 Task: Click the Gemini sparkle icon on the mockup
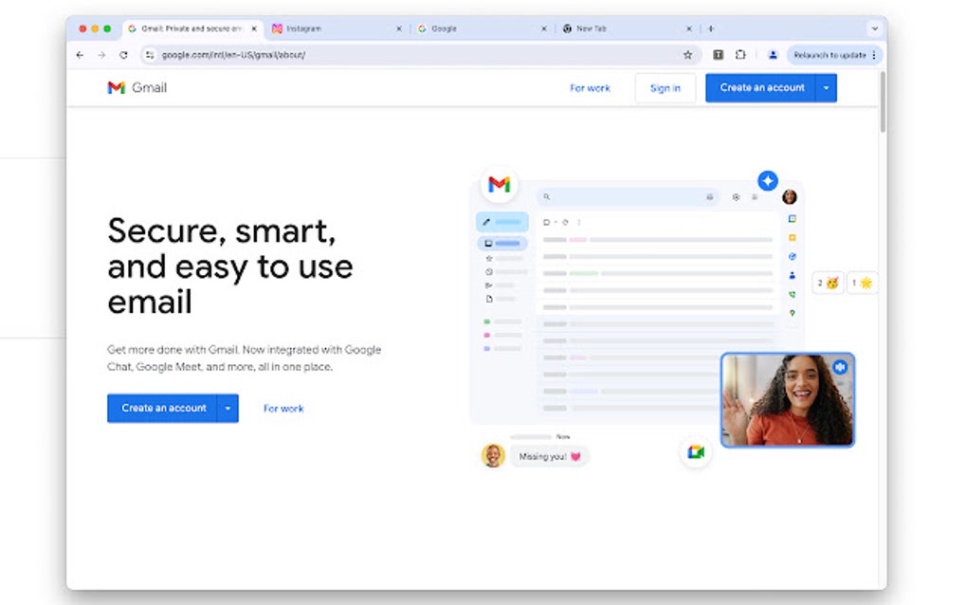click(768, 180)
